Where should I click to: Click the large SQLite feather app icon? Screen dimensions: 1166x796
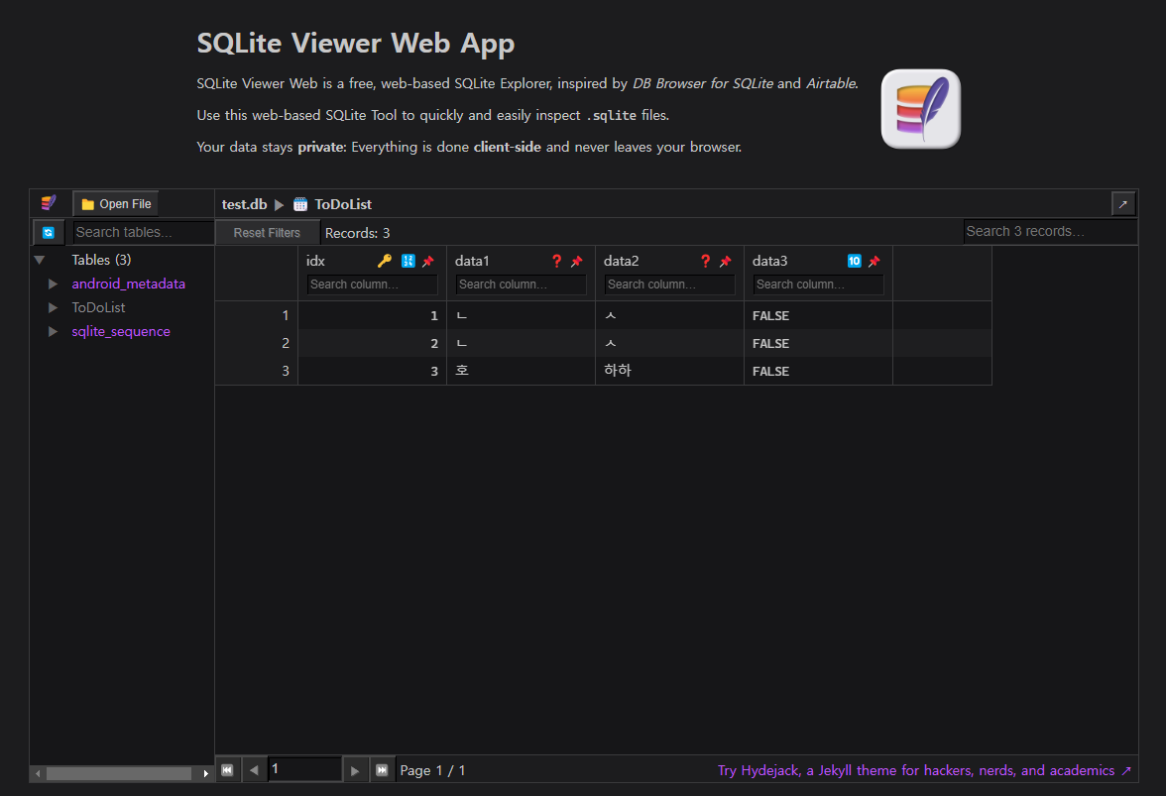(920, 108)
